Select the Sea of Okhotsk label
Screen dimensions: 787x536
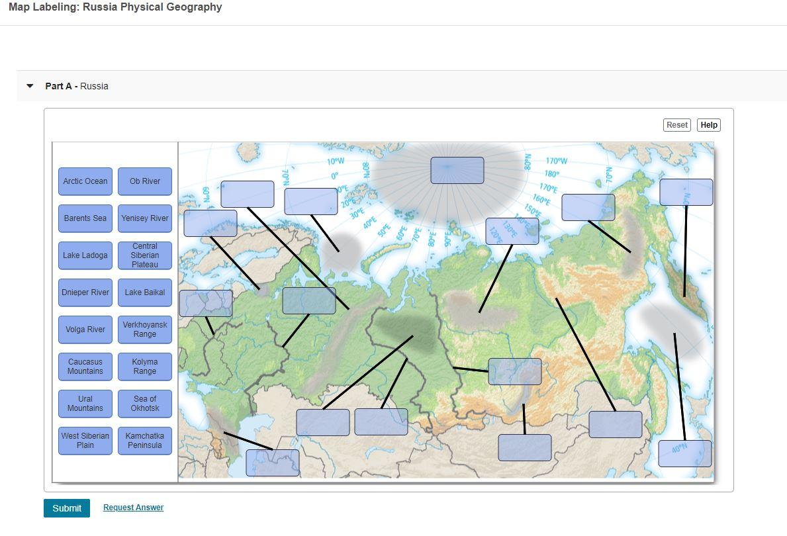pyautogui.click(x=145, y=404)
